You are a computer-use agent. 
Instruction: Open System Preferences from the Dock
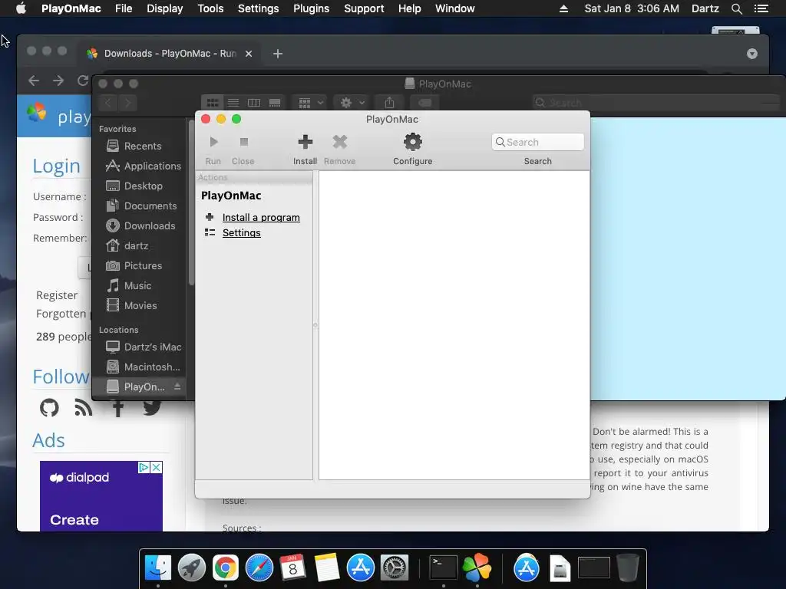pos(395,568)
